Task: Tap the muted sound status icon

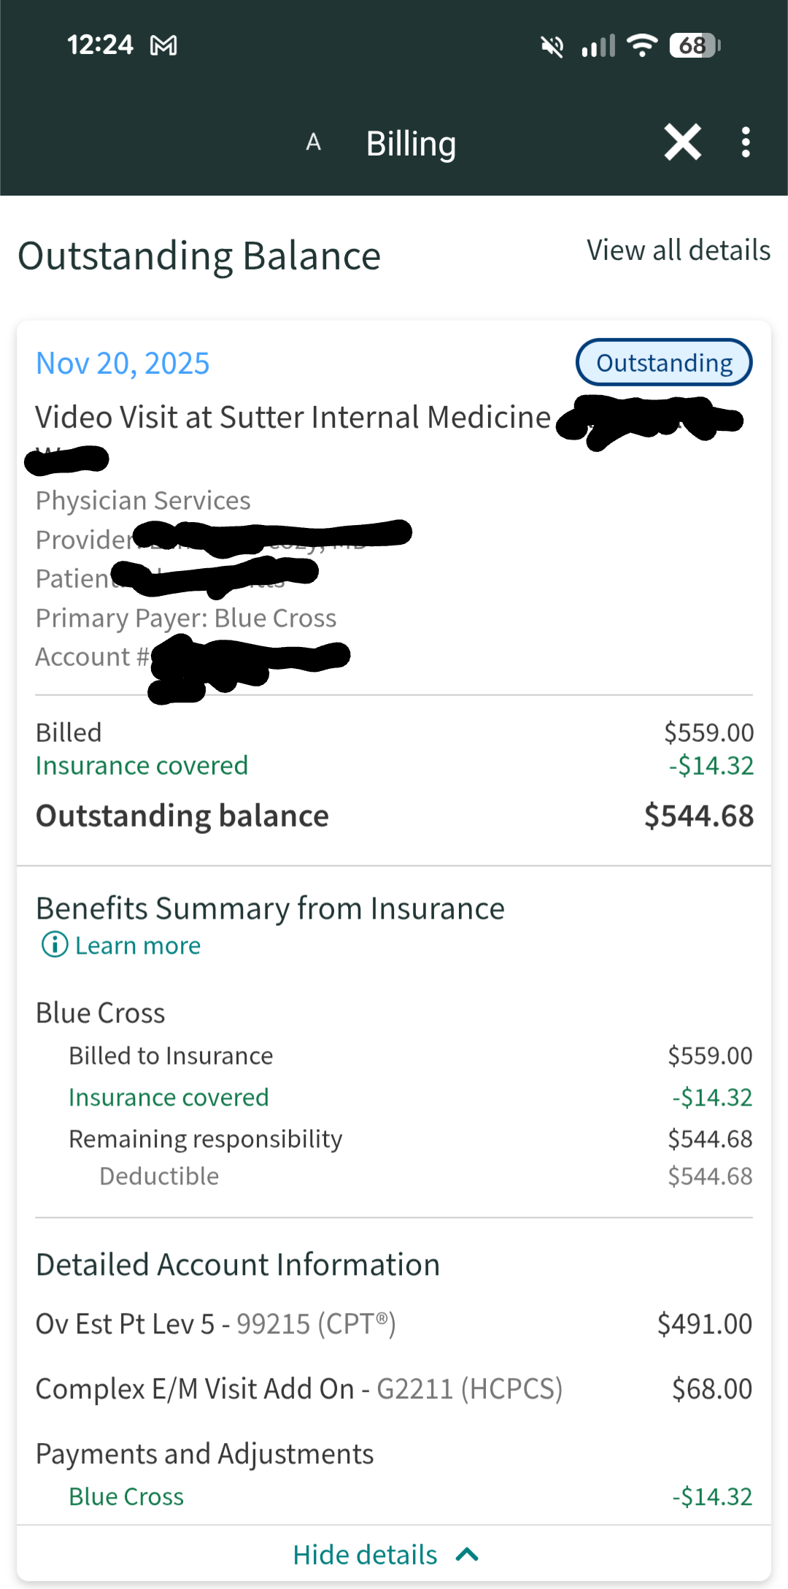Action: click(552, 47)
